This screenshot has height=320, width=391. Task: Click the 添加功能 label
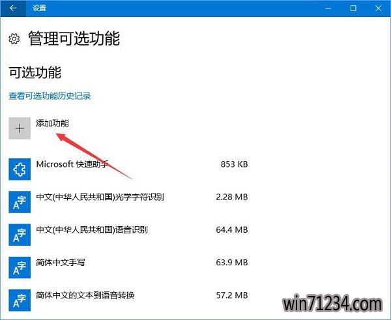pos(52,123)
